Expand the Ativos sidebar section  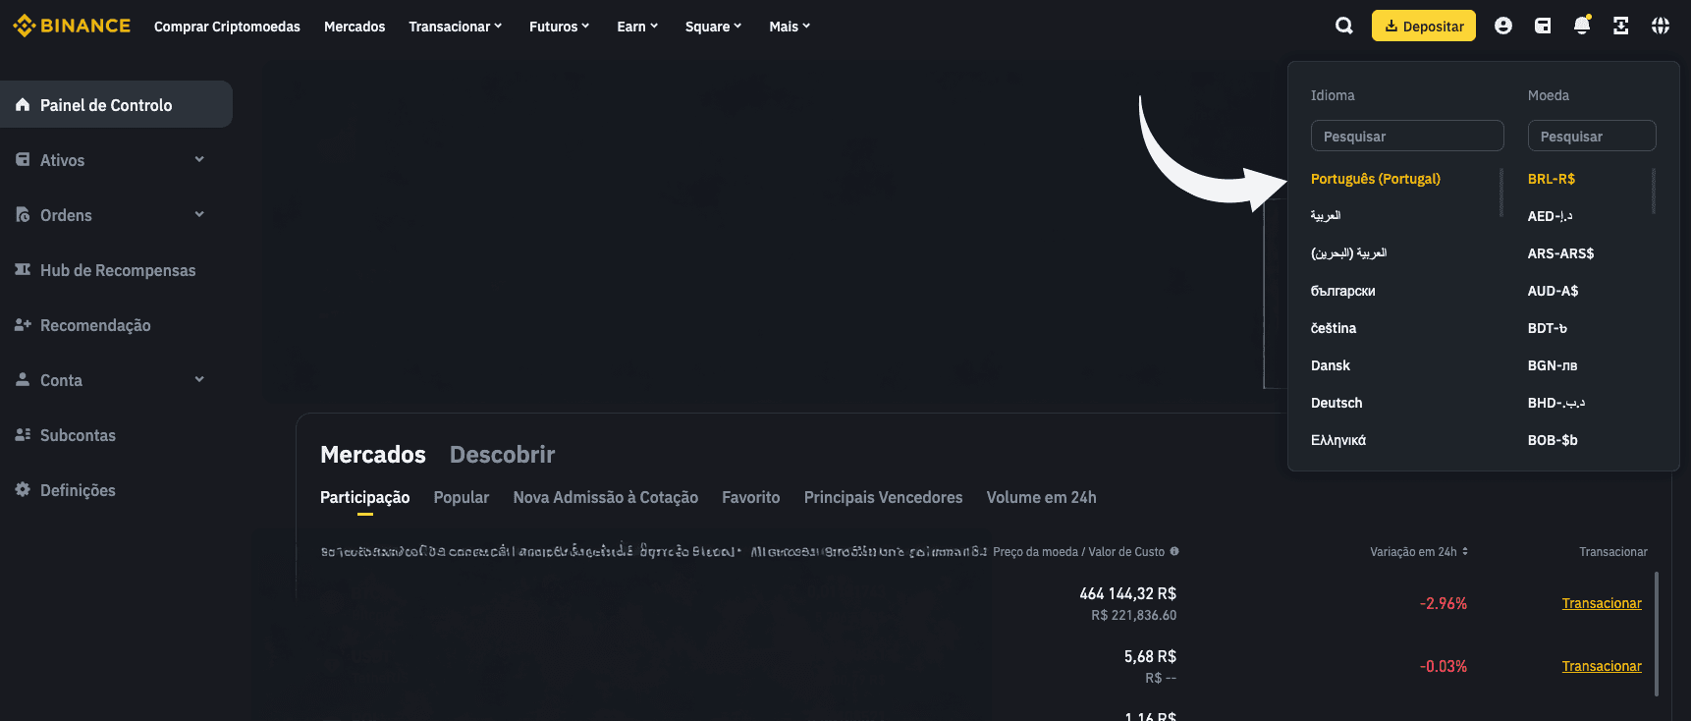coord(199,159)
